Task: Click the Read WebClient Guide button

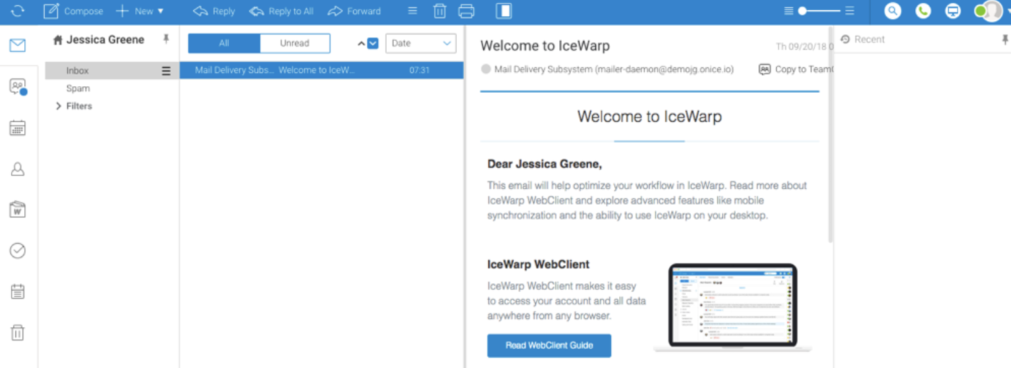Action: (549, 345)
